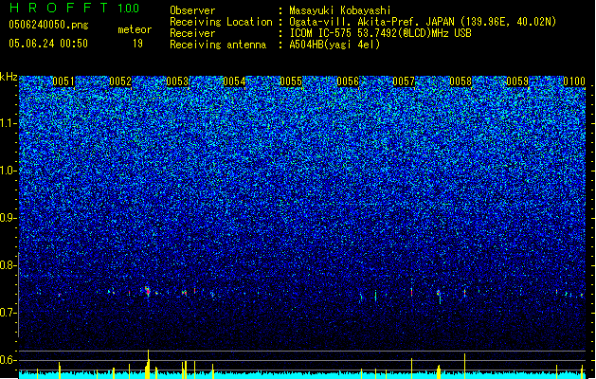Click the HROFFT 1.0.0 title text

point(75,8)
